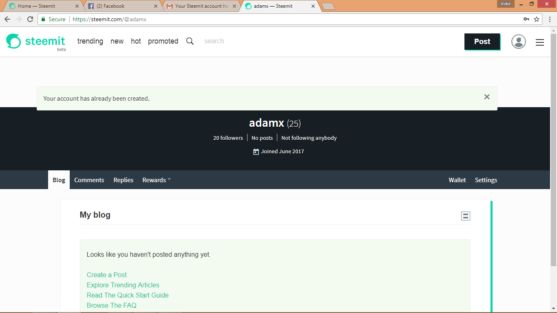Reload the page with refresh icon
This screenshot has width=557, height=313.
(x=30, y=19)
